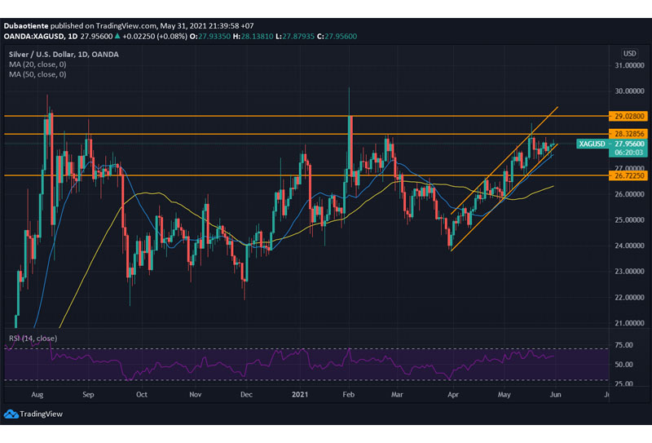
Task: Click the 2021 label on time axis
Action: point(300,394)
